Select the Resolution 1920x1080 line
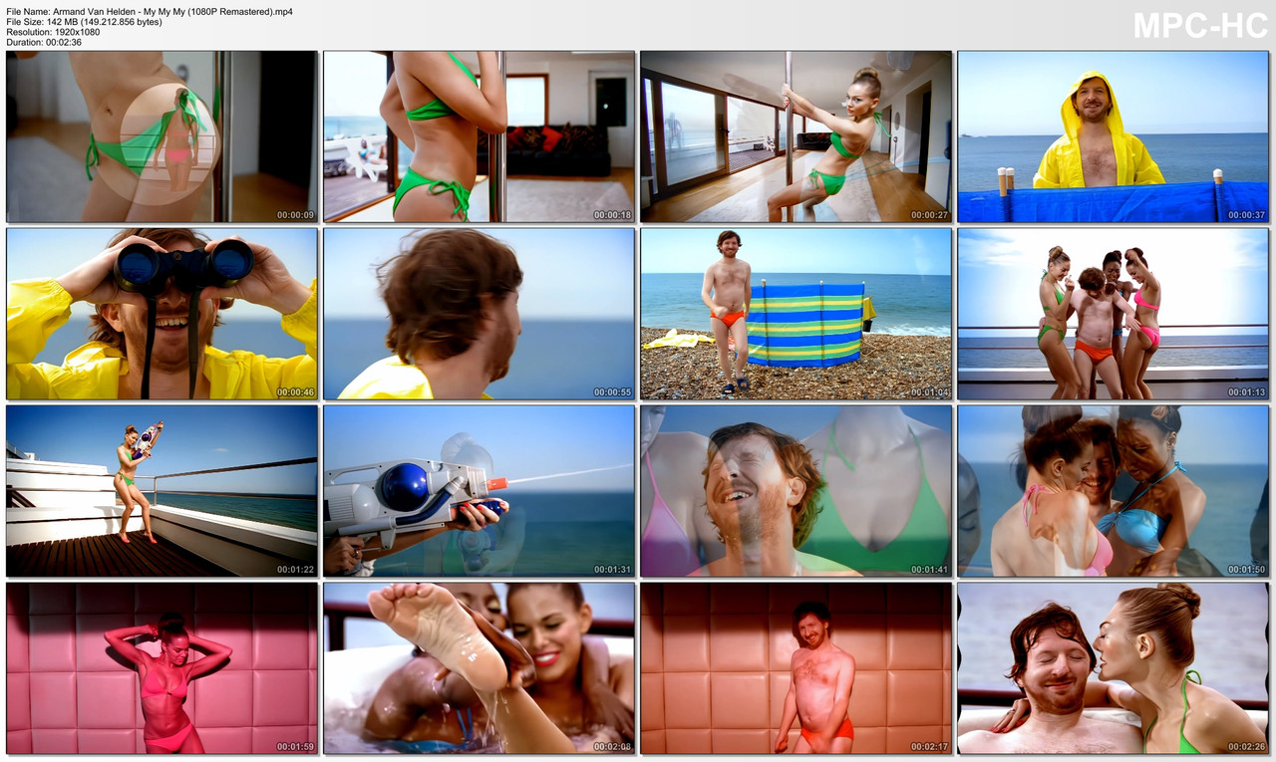The image size is (1276, 762). coord(53,32)
